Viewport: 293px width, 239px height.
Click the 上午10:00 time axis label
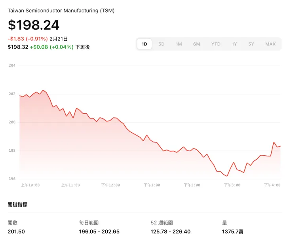coord(30,185)
